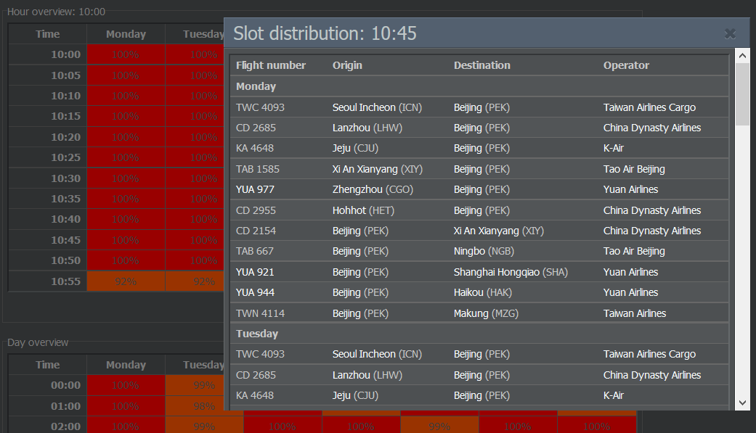The height and width of the screenshot is (433, 756).
Task: Click the 10:50 time label
Action: point(65,260)
